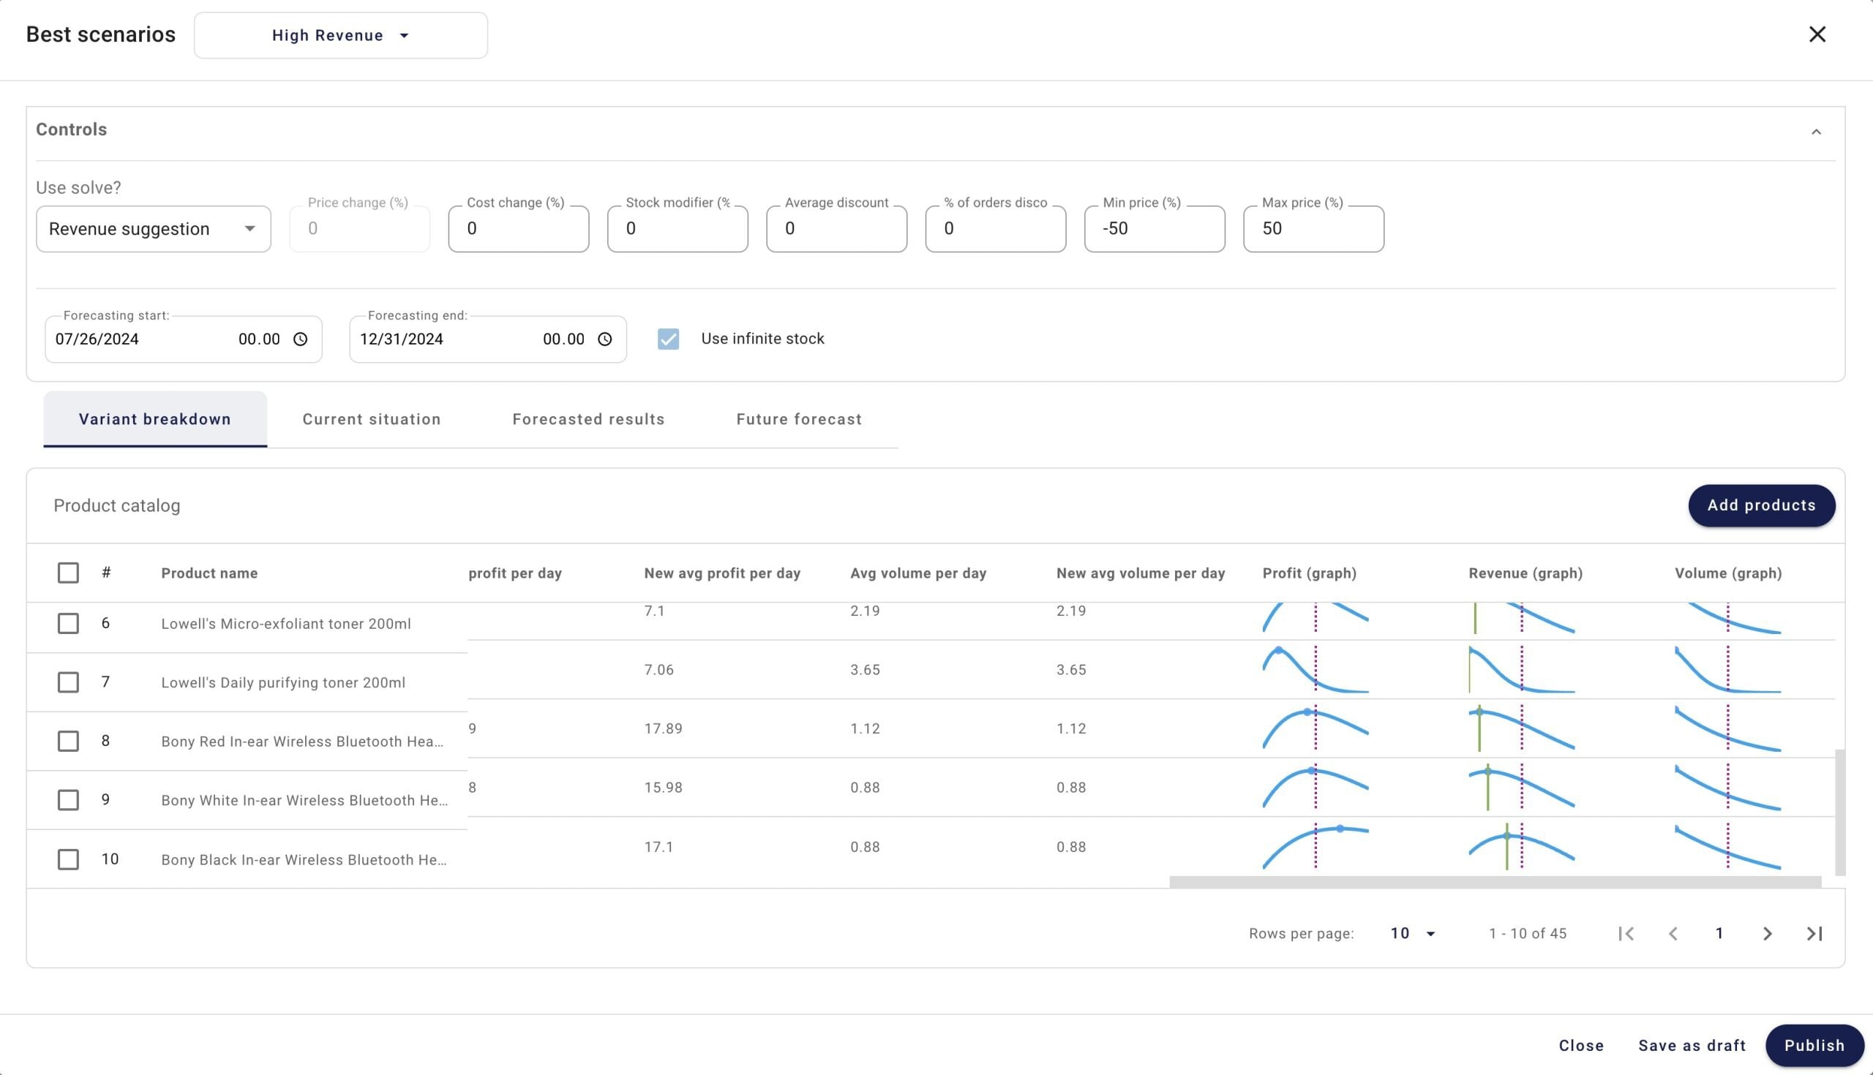Click the Forecasting end date 12/31/2024
Screen dimensions: 1873x1075
point(401,339)
